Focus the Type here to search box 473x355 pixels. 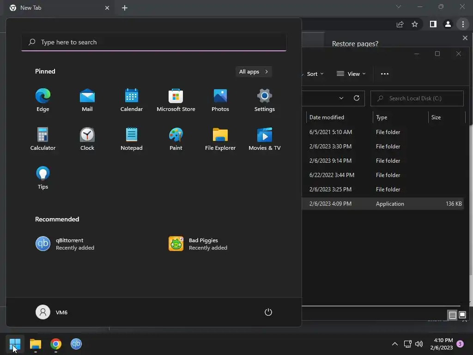pos(154,42)
